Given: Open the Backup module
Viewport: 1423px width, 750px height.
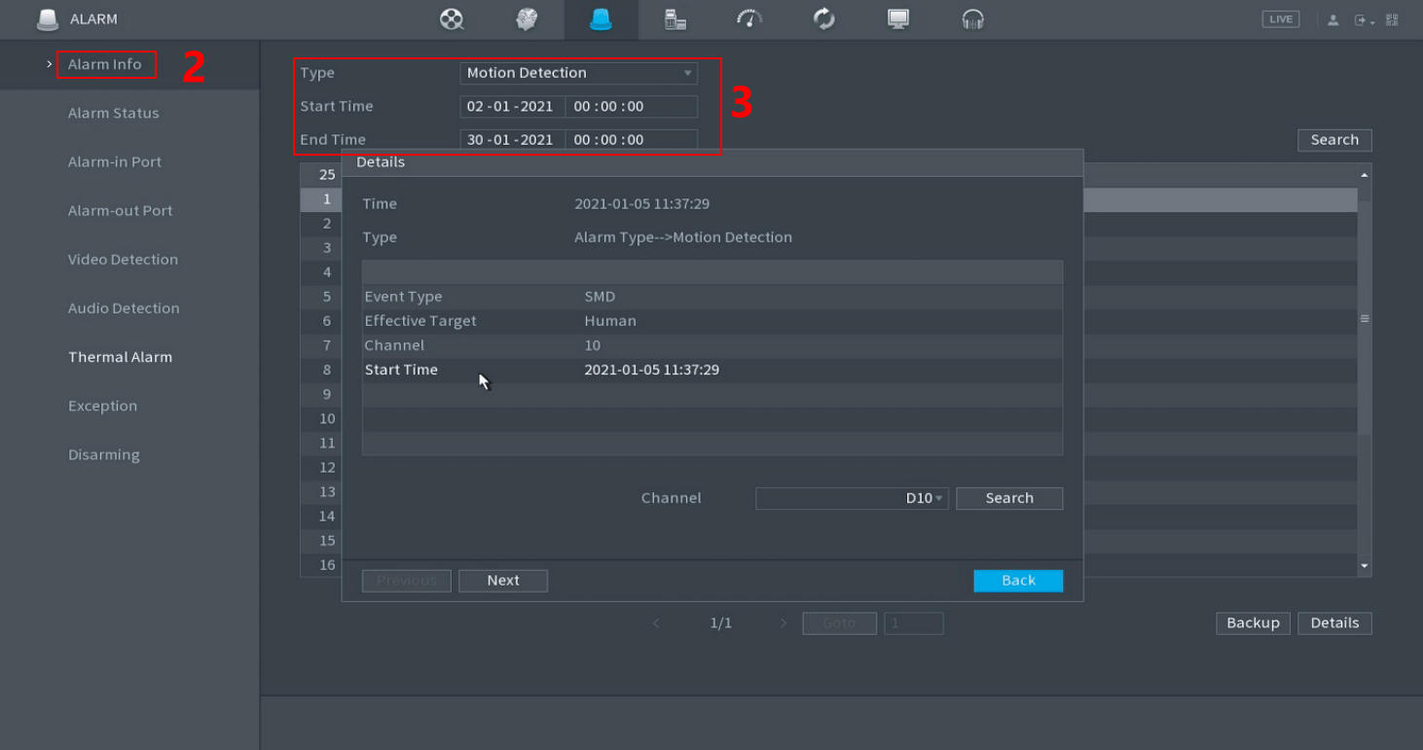Looking at the screenshot, I should pyautogui.click(x=823, y=18).
